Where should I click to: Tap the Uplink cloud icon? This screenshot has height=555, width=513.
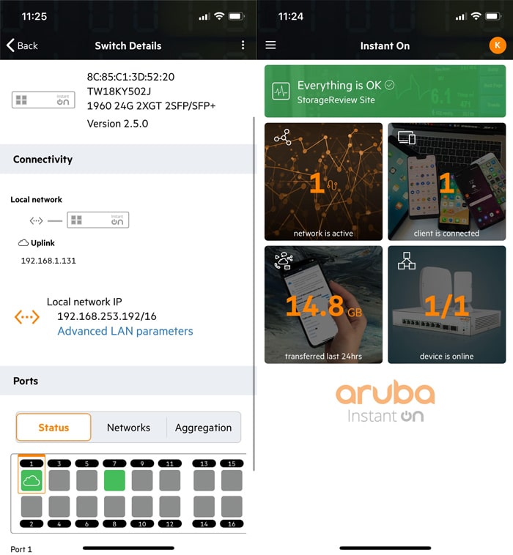23,243
